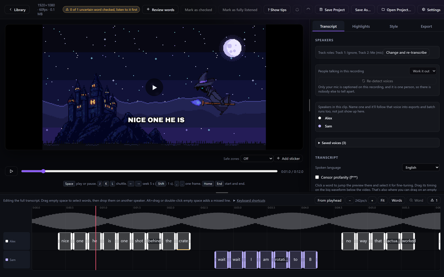The width and height of the screenshot is (444, 277).
Task: Select the uncertain word 'crate'
Action: pyautogui.click(x=184, y=241)
